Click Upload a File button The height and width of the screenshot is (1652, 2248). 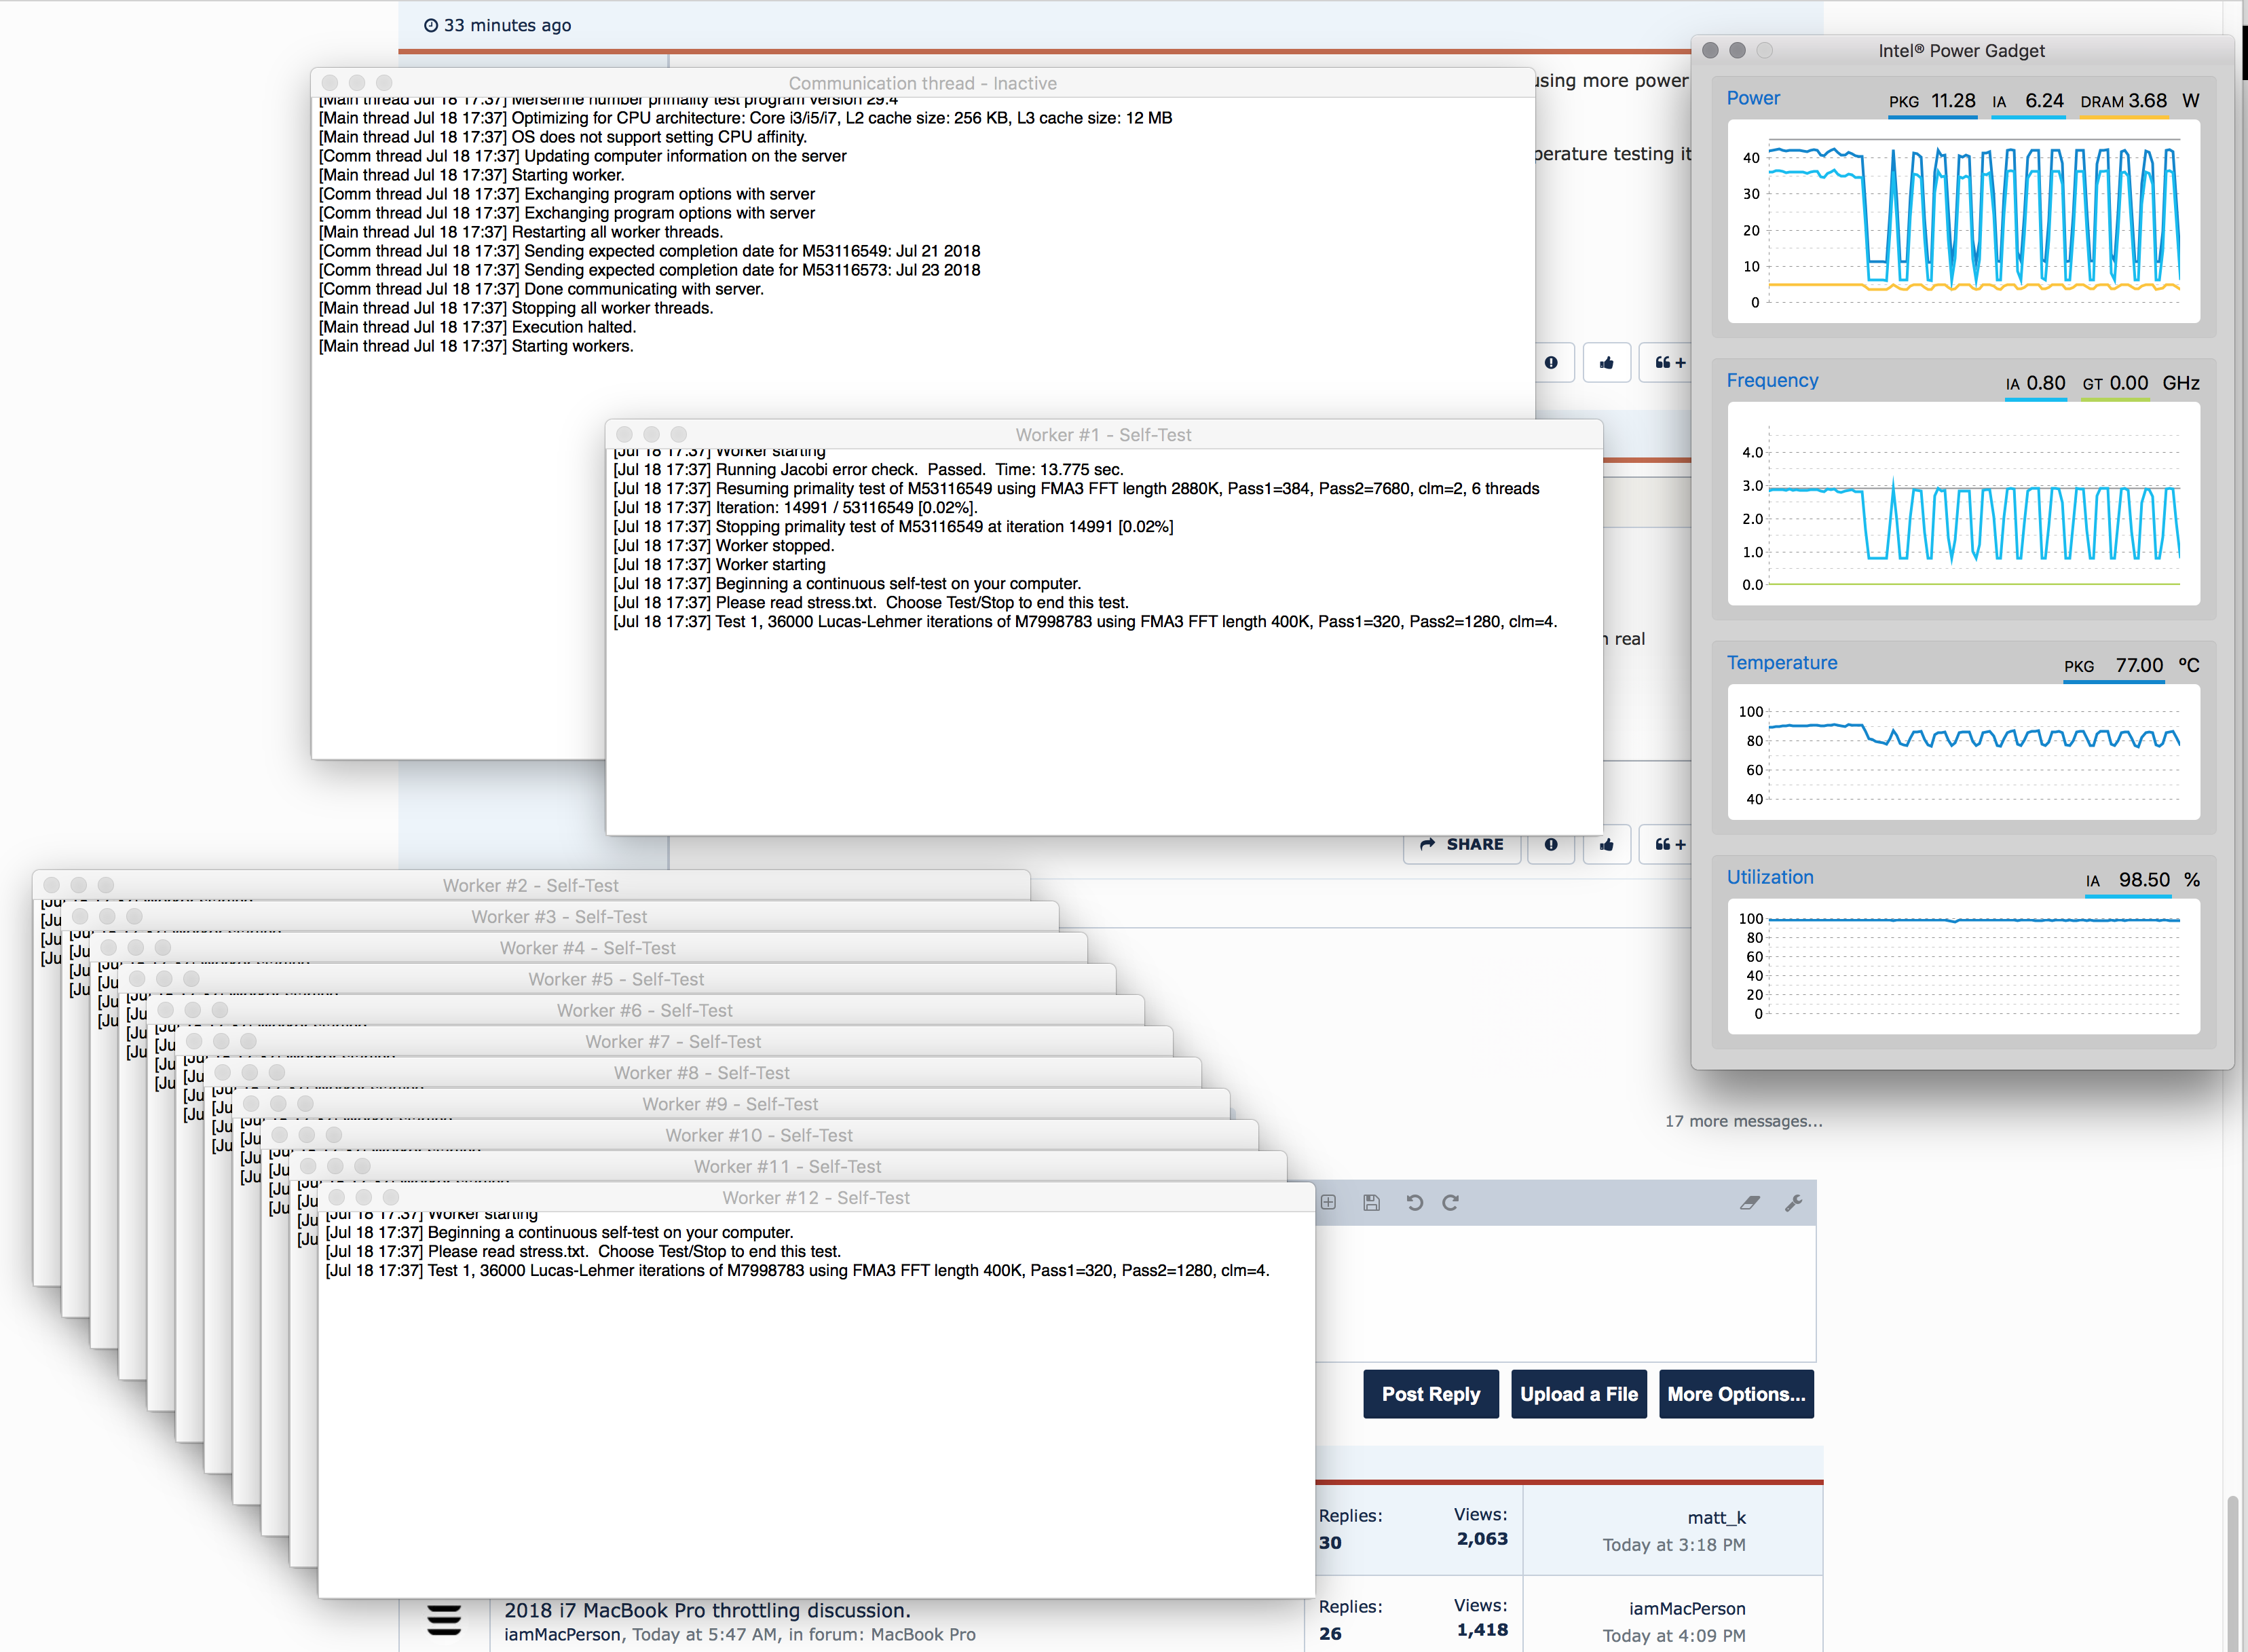pyautogui.click(x=1578, y=1394)
